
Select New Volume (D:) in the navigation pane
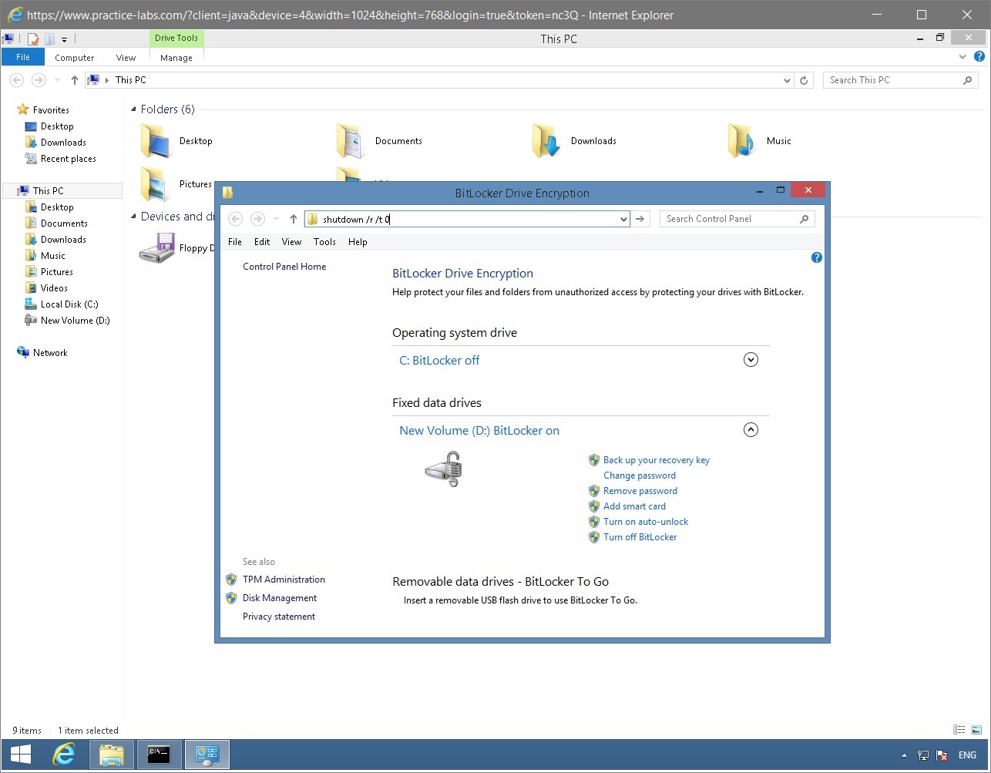point(75,320)
